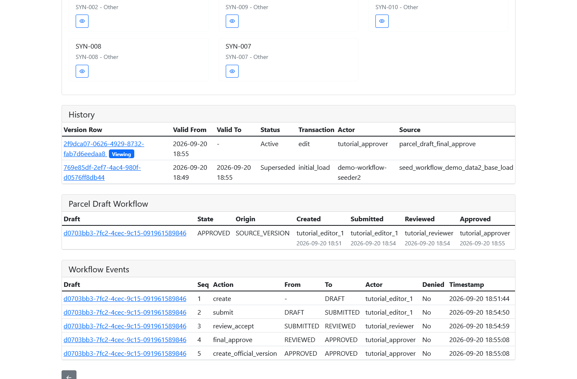This screenshot has height=379, width=577.
Task: Click the State column header
Action: pos(205,219)
